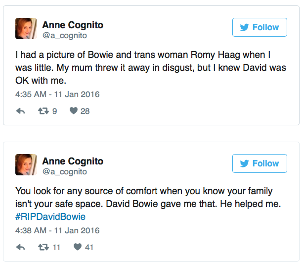The width and height of the screenshot is (303, 265).
Task: Click the @a_cognito handle in the second tweet
Action: point(64,171)
